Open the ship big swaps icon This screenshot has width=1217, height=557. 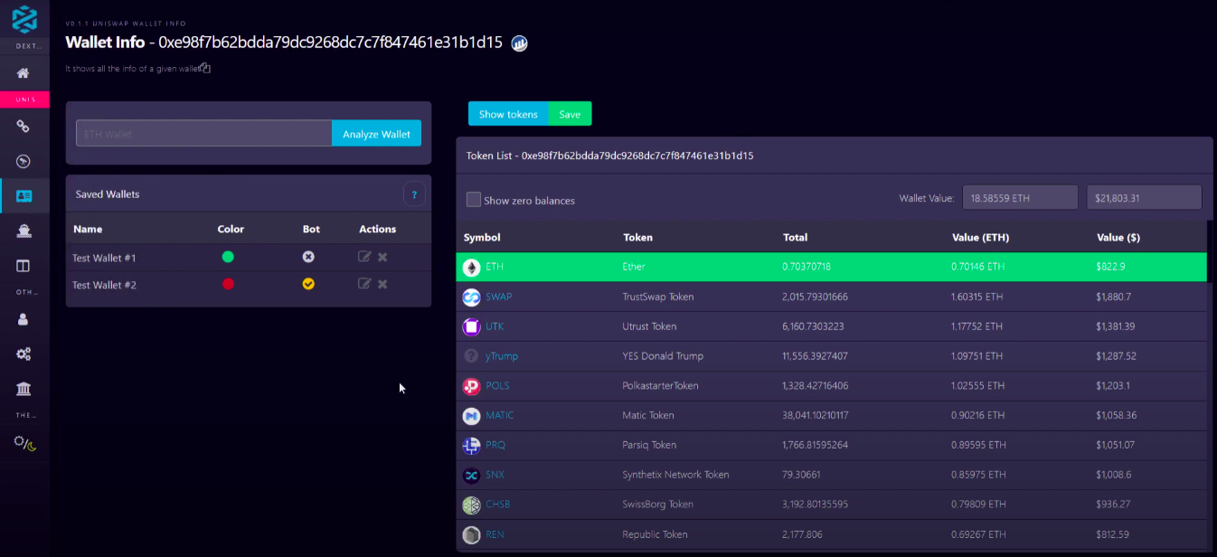pos(24,231)
